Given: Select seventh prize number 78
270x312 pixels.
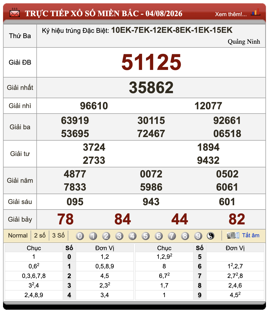Looking at the screenshot, I should coord(65,219).
